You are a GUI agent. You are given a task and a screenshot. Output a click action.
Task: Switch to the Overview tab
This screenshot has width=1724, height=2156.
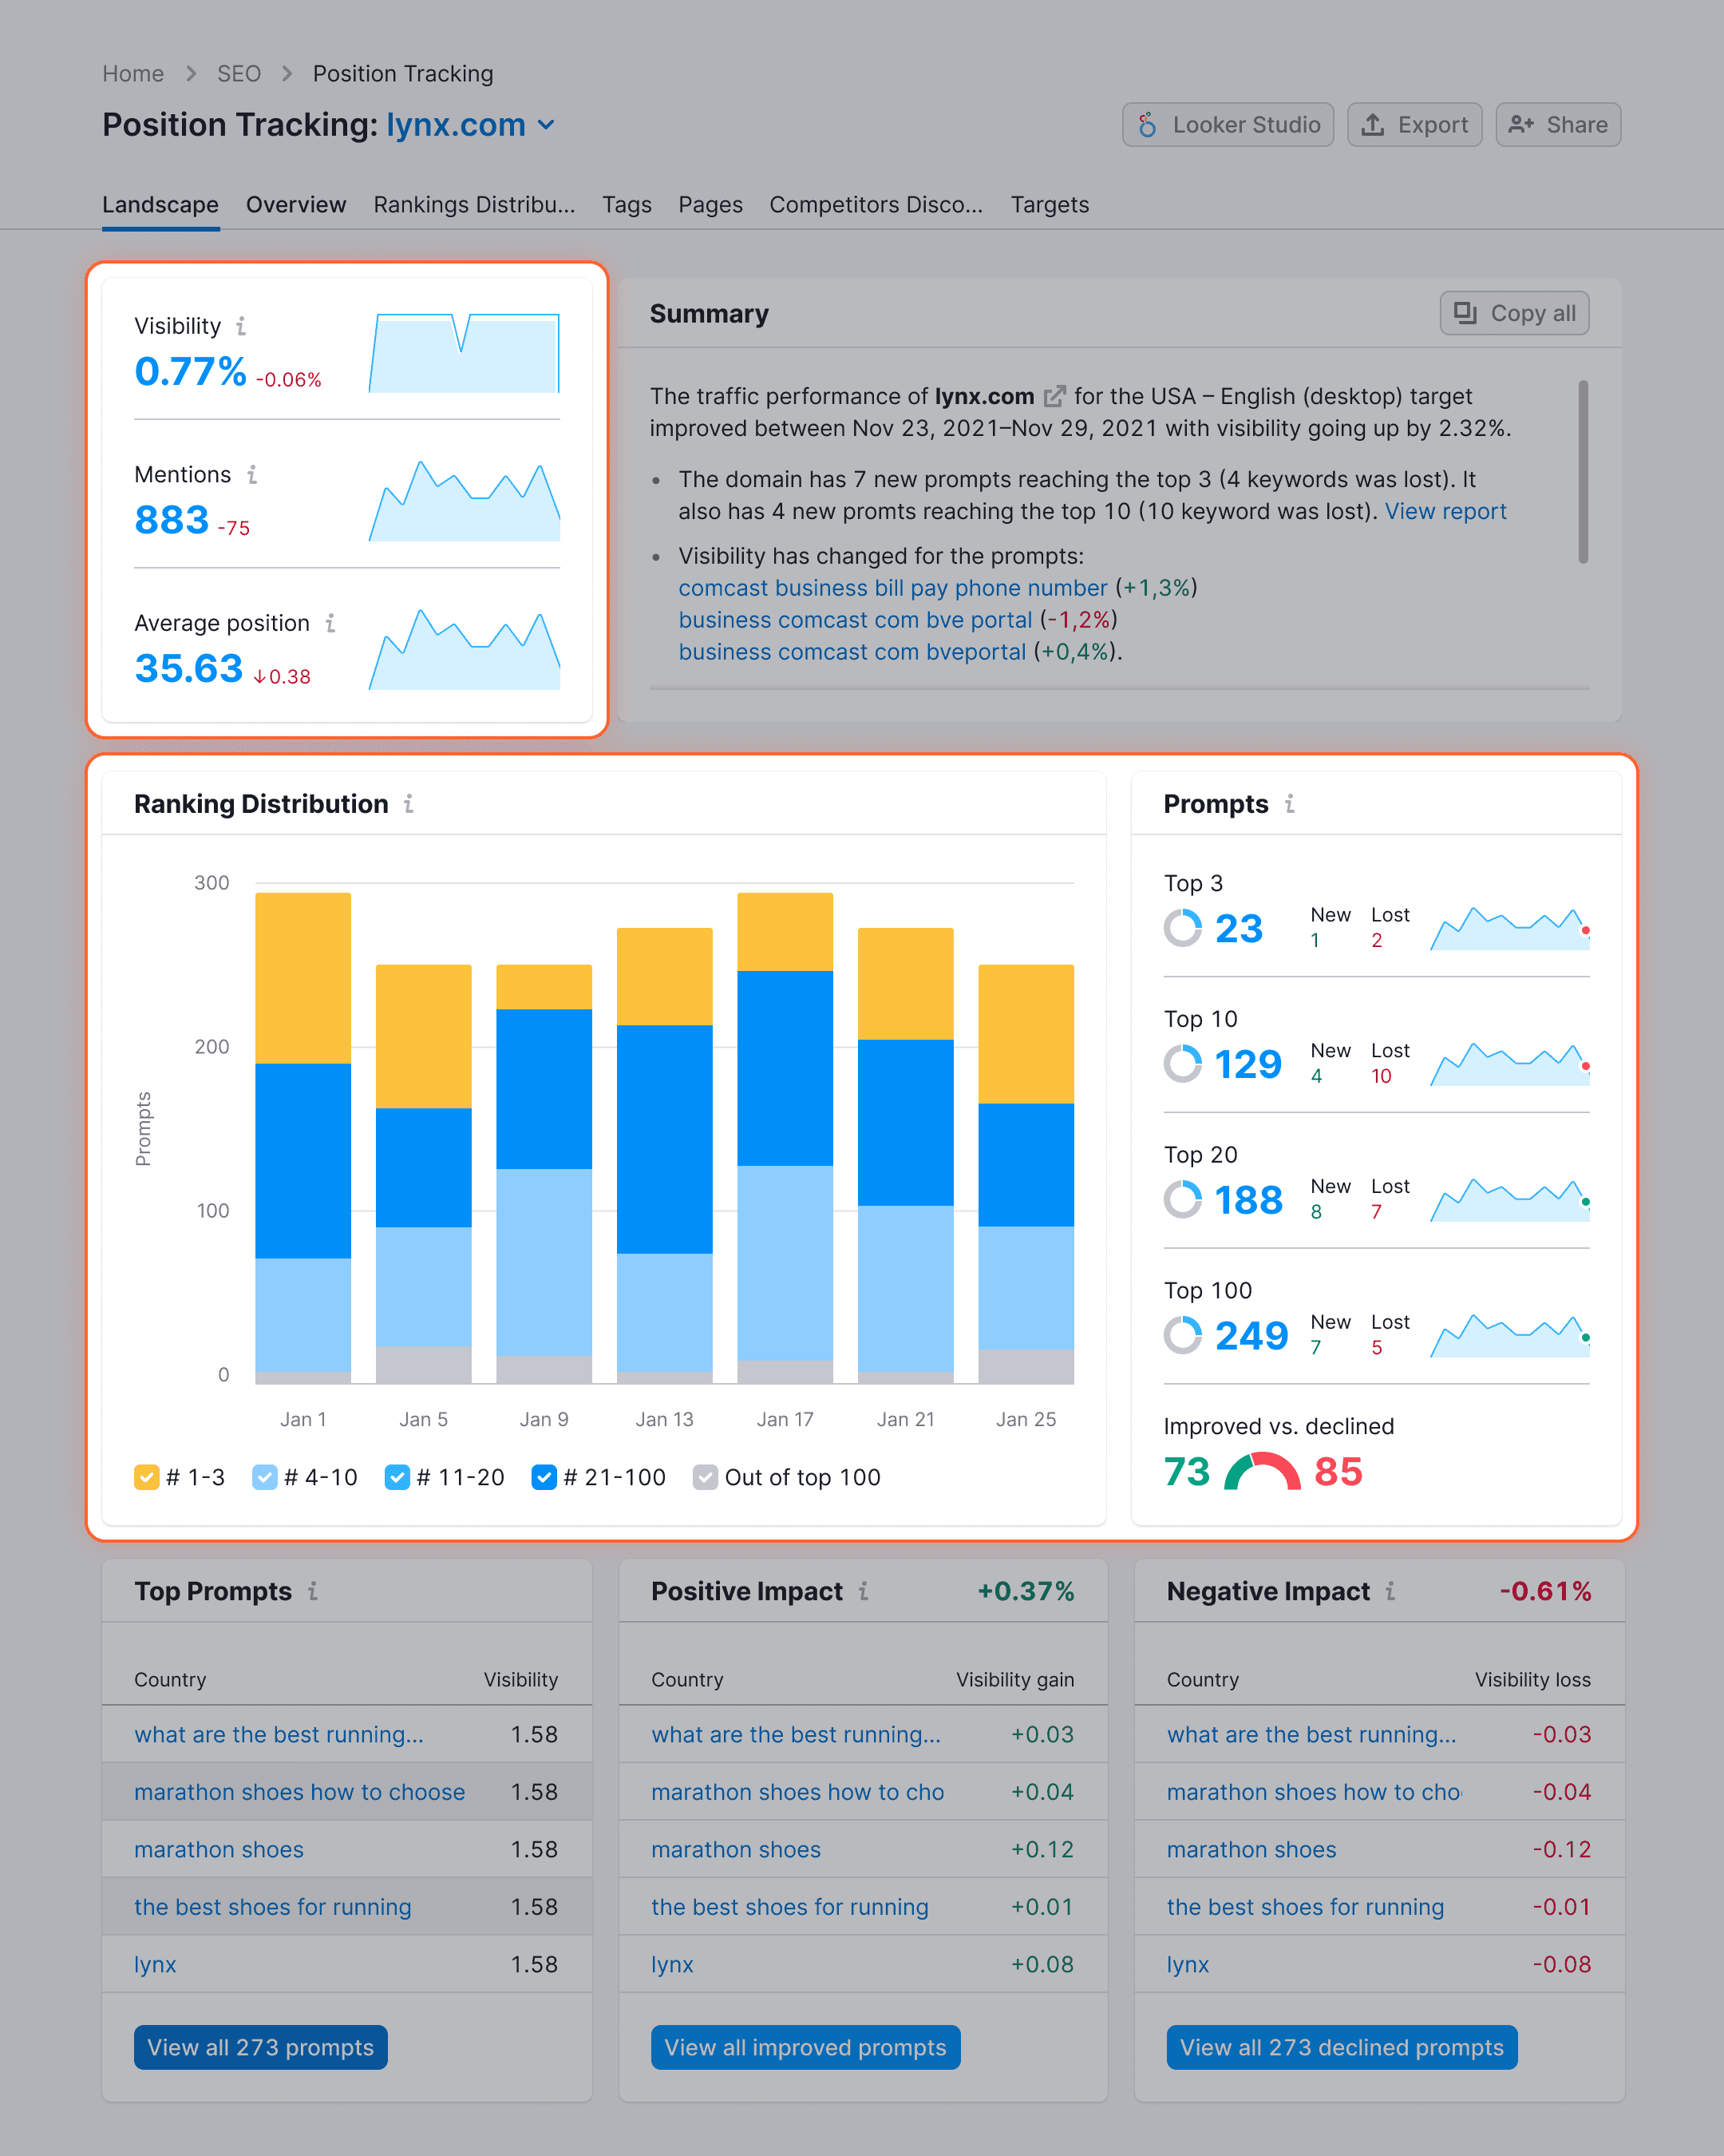(296, 204)
